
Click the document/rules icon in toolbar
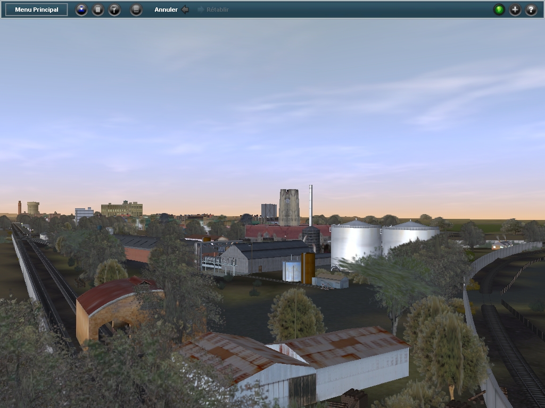98,10
